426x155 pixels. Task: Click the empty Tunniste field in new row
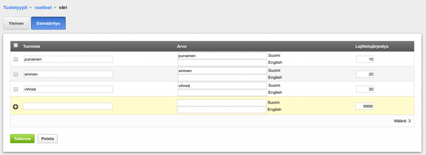tap(68, 107)
